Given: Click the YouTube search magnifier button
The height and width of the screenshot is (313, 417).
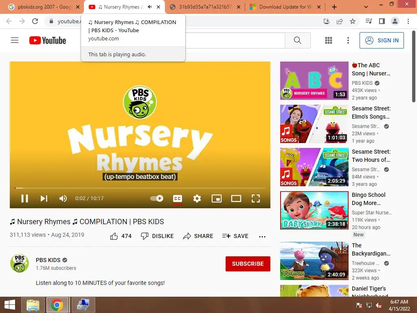Looking at the screenshot, I should [298, 40].
